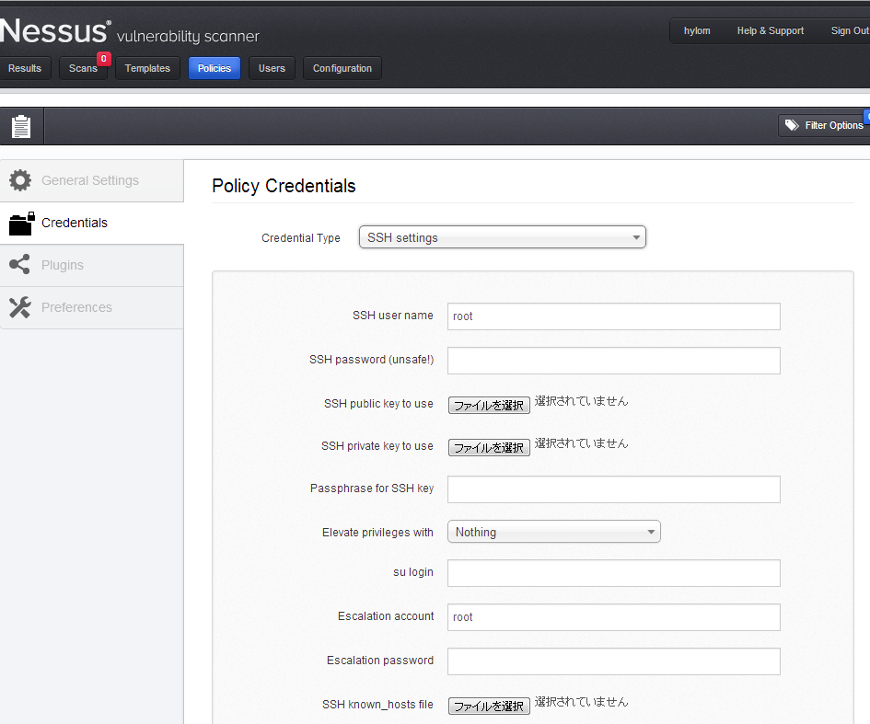
Task: Click the Escalation account field
Action: [x=614, y=617]
